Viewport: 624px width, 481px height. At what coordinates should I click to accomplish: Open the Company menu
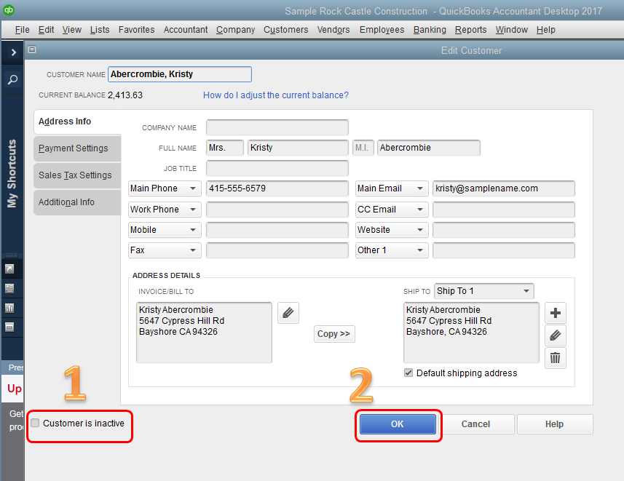236,30
